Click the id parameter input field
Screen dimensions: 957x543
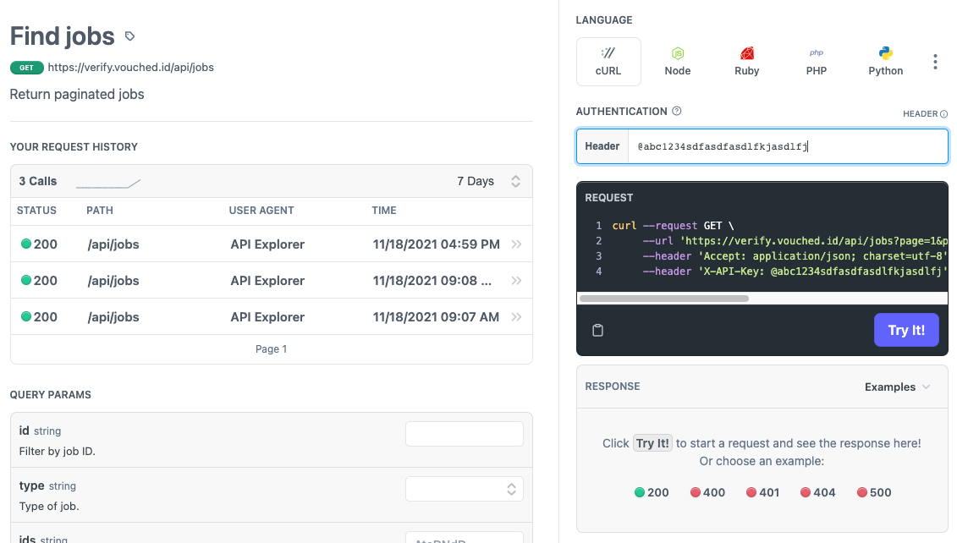(465, 434)
